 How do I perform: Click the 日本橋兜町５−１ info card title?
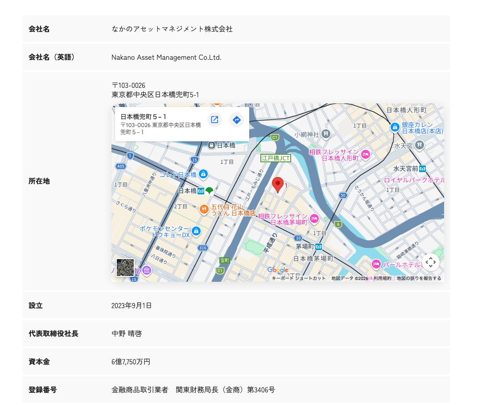[143, 117]
